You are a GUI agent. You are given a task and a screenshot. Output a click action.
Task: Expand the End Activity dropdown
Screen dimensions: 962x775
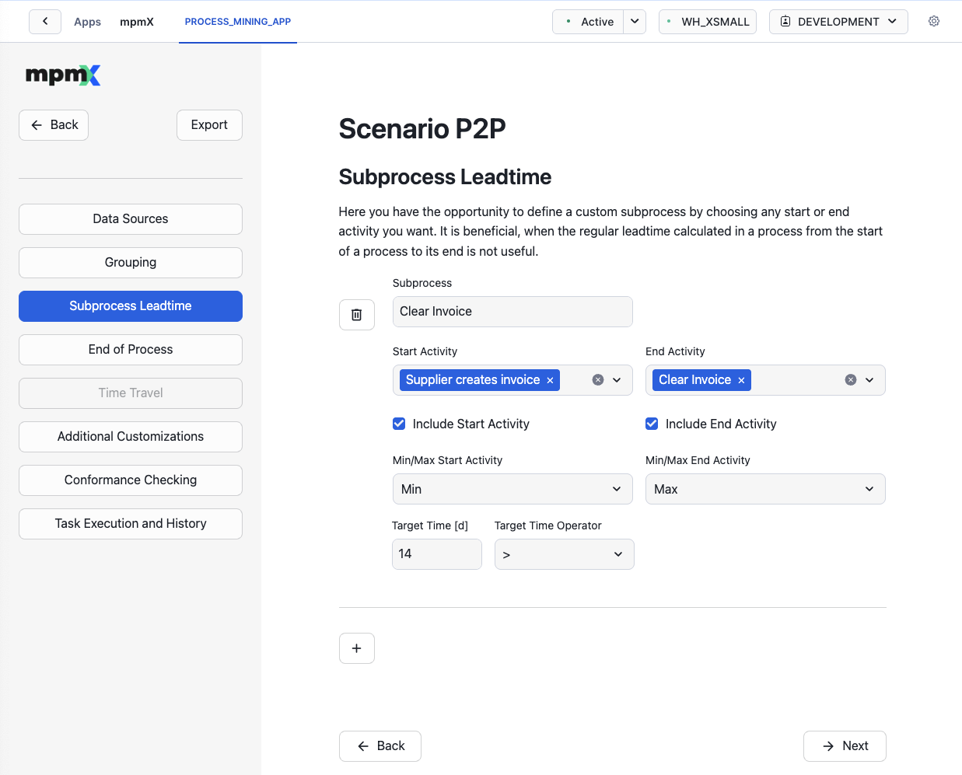tap(869, 380)
